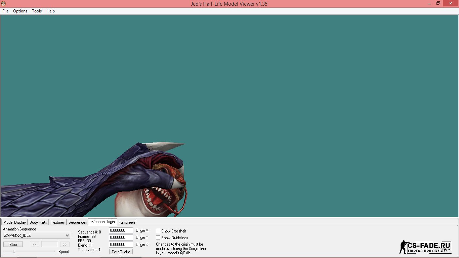Switch to the Textures tab
This screenshot has width=459, height=258.
[58, 222]
